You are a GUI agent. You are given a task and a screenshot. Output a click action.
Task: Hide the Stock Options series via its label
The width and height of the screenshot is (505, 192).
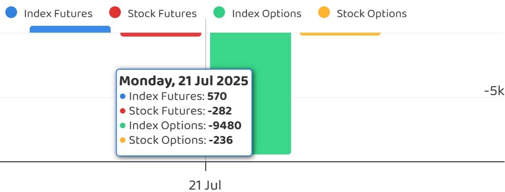[371, 14]
